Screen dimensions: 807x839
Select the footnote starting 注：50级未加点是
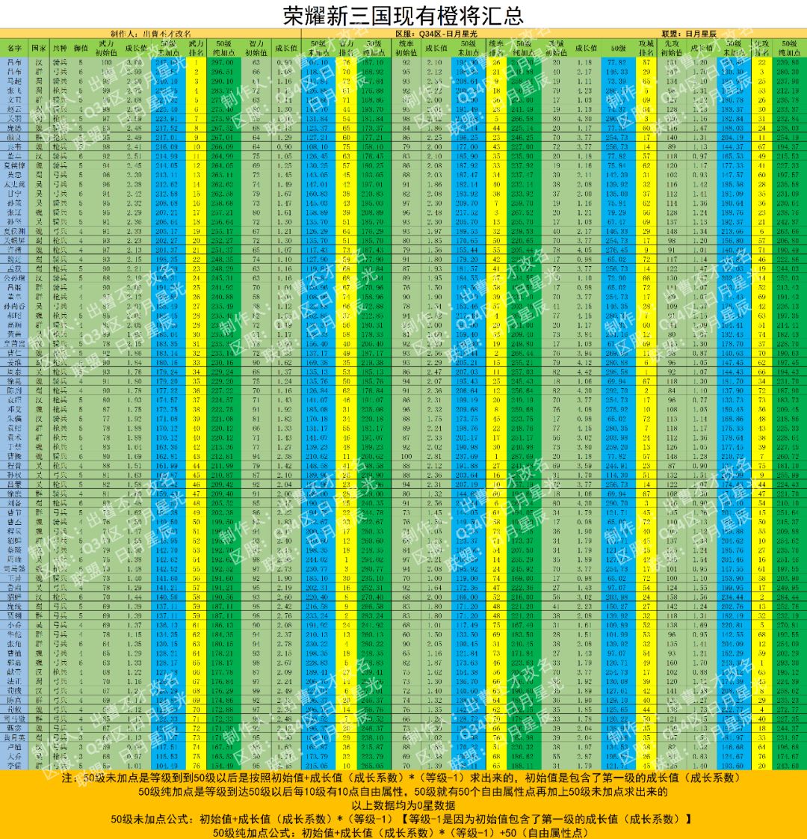pos(401,778)
